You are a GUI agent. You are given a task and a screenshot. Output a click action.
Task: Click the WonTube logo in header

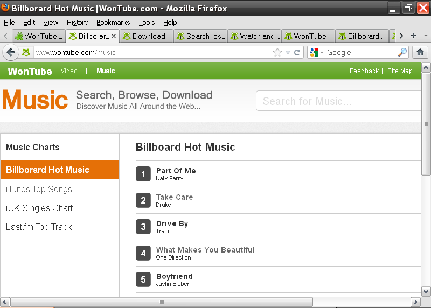point(30,71)
